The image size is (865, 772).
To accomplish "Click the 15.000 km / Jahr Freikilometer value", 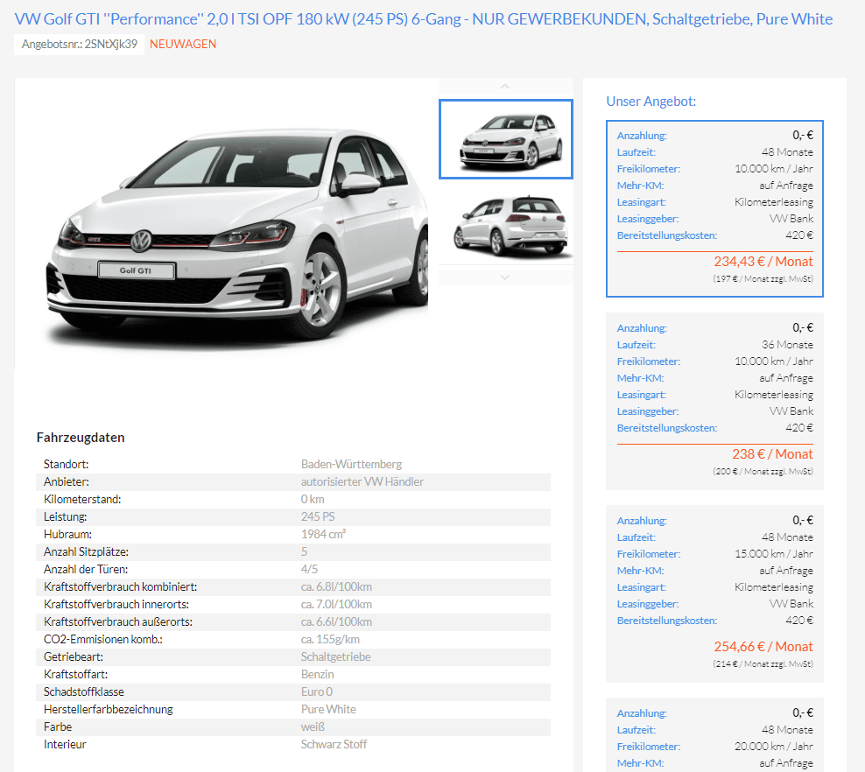I will click(x=773, y=554).
